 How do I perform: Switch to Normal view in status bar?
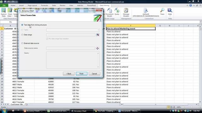[x=168, y=107]
